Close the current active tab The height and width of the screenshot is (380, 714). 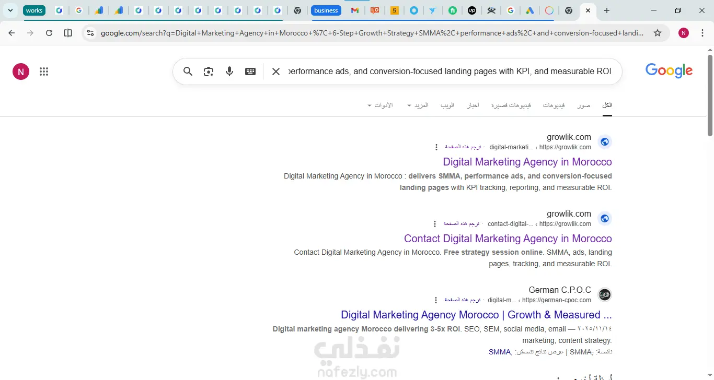point(588,10)
